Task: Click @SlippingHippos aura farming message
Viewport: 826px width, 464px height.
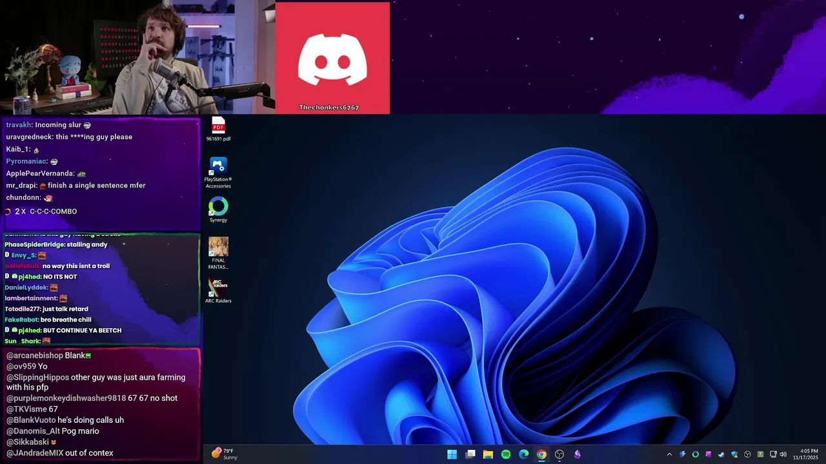Action: click(96, 382)
